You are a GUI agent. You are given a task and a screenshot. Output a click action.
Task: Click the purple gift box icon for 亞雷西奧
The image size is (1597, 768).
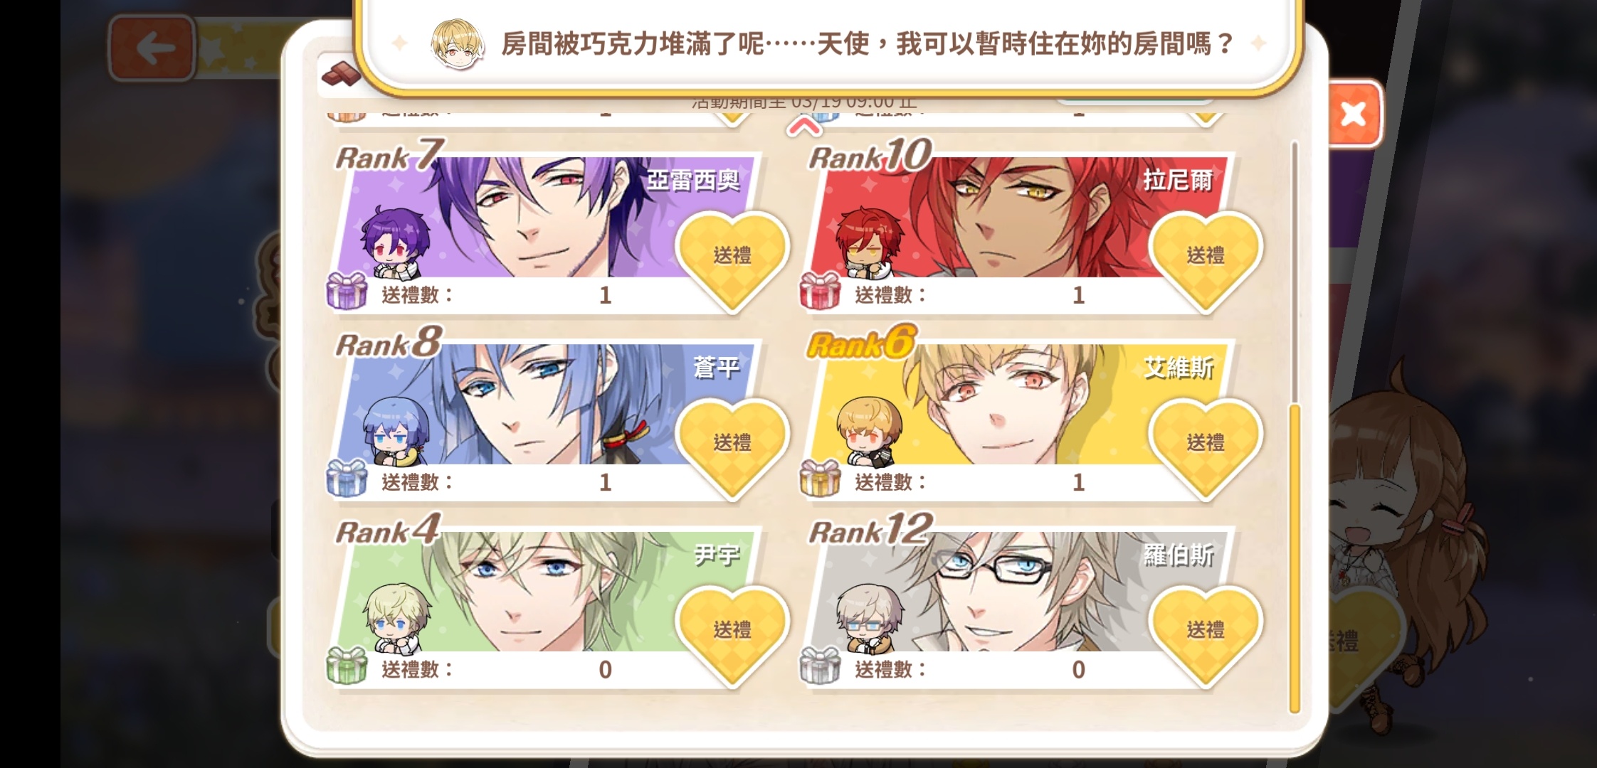click(347, 291)
